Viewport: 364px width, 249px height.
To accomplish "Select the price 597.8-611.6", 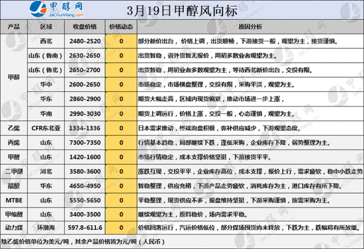I will pyautogui.click(x=85, y=228).
